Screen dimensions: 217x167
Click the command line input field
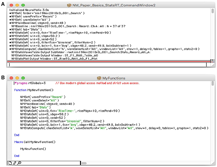coord(107,65)
